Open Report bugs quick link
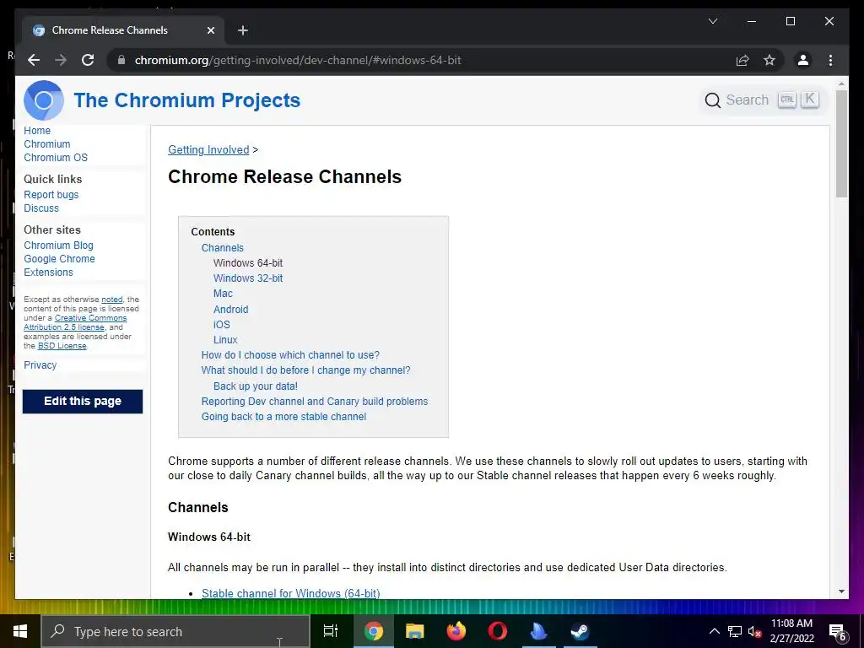The image size is (864, 648). (x=51, y=195)
